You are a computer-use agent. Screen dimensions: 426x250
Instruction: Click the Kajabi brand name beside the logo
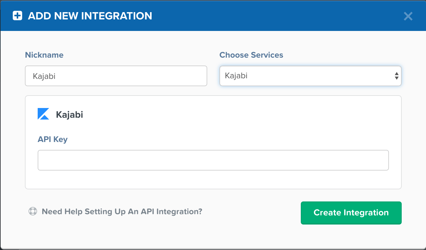(x=70, y=115)
